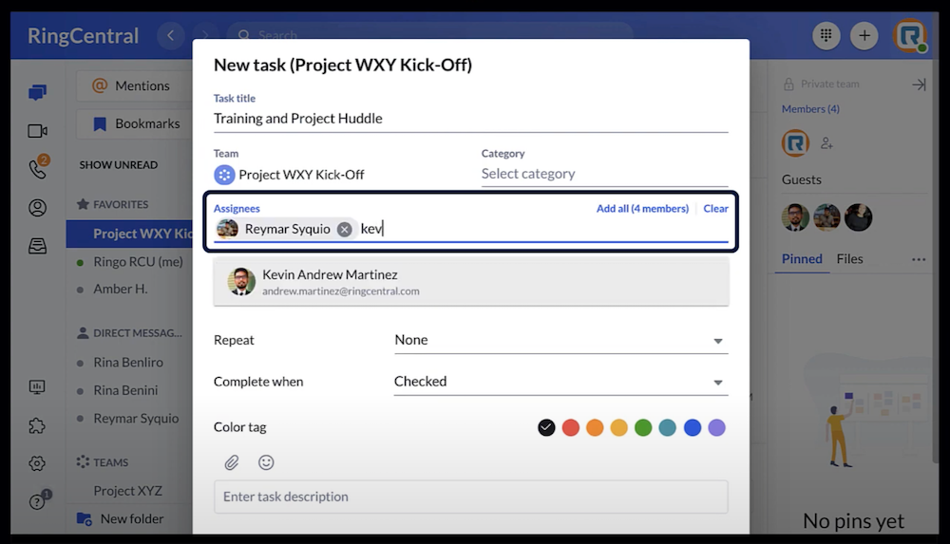Click the first guest avatar
Screen dimensions: 950x544
[x=795, y=217]
